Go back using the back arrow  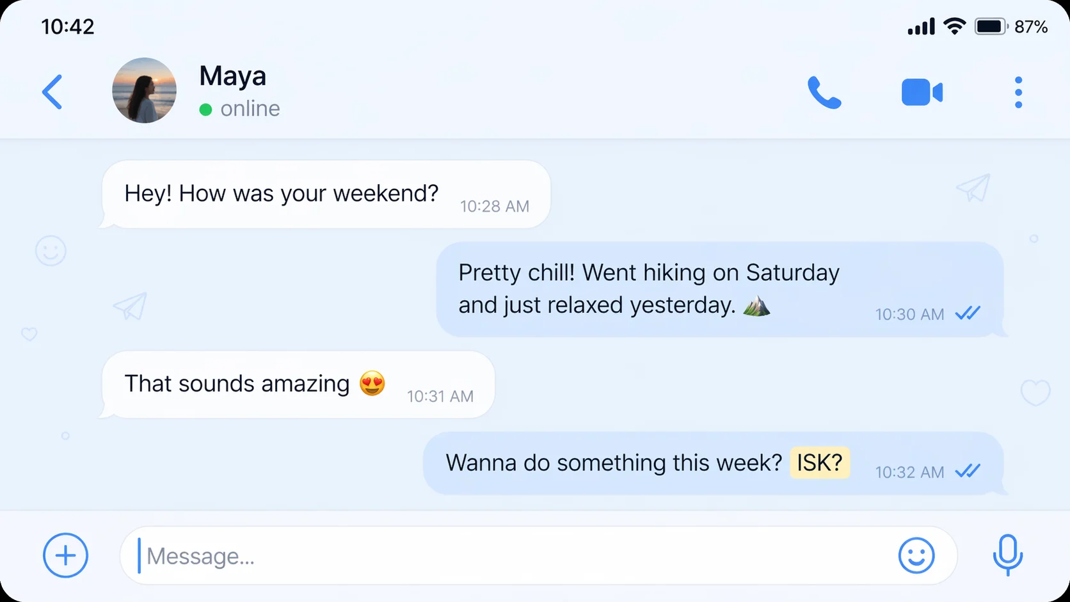click(x=52, y=92)
